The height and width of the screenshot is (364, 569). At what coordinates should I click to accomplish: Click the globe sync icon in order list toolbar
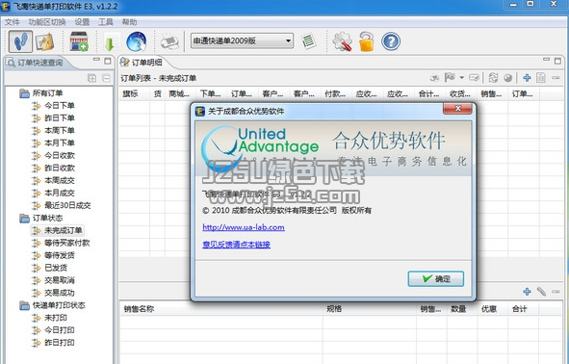(x=507, y=78)
